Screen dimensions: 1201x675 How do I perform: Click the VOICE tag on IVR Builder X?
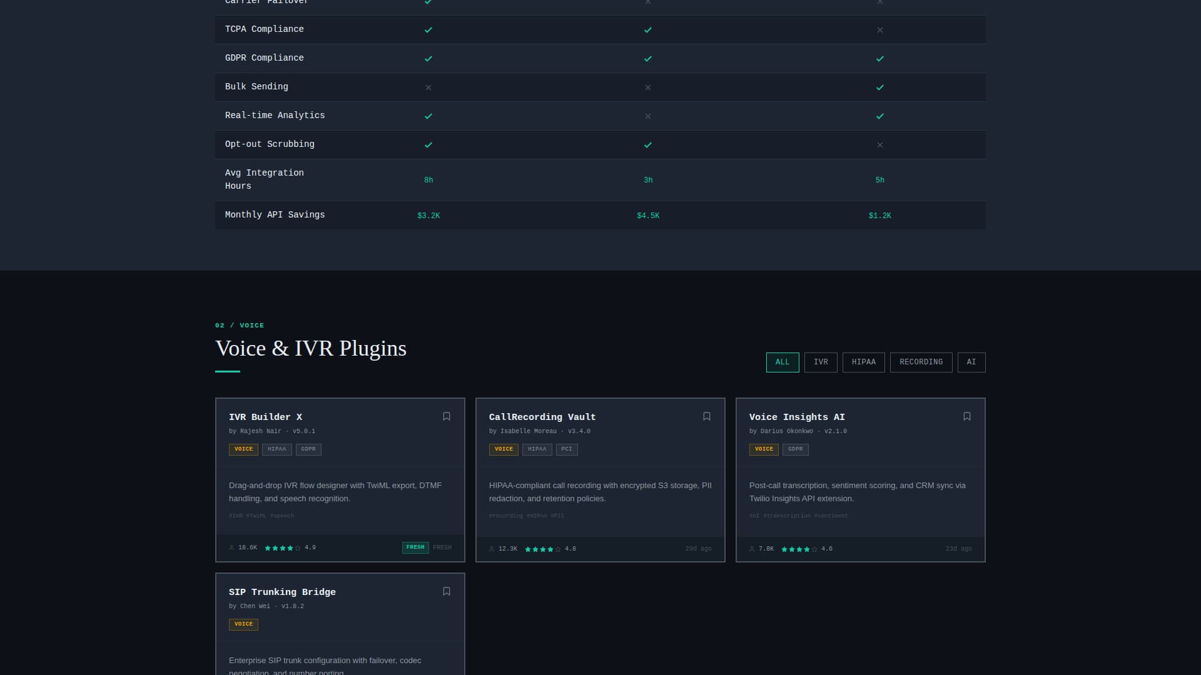(243, 449)
